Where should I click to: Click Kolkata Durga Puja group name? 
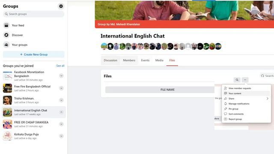point(27,134)
